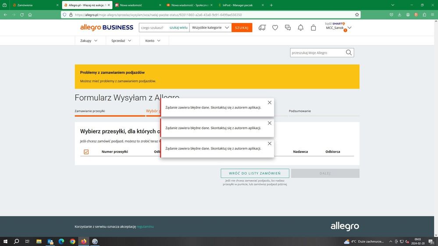Select Zamawianie przesyłki step

90,111
